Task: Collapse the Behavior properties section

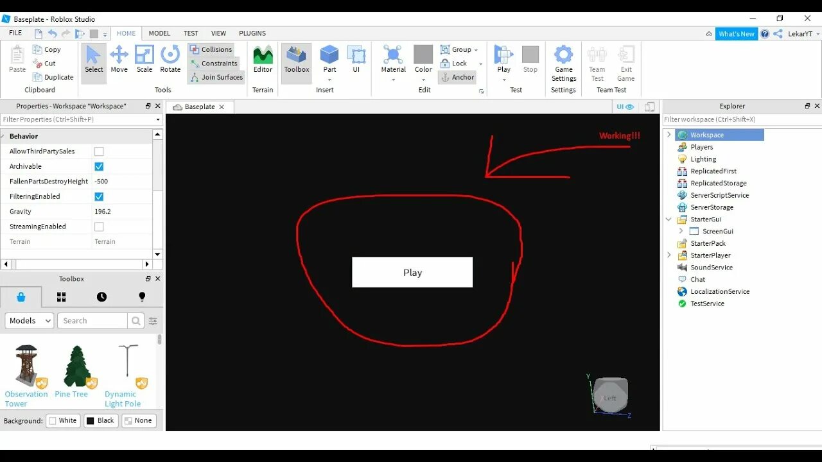Action: click(x=3, y=136)
